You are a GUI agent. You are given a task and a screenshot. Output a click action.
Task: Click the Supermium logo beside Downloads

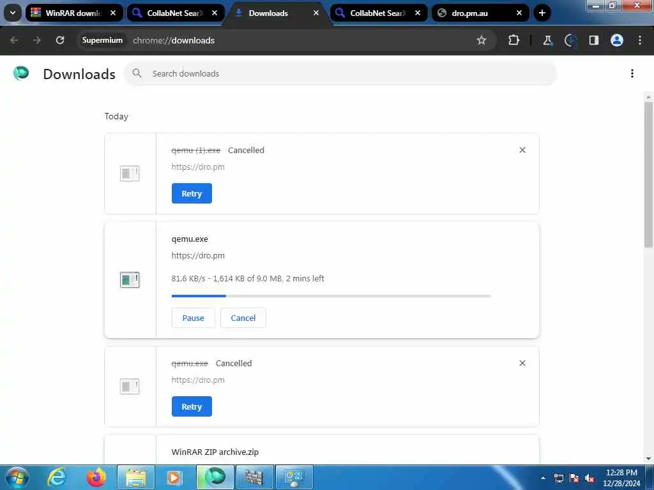[x=21, y=73]
